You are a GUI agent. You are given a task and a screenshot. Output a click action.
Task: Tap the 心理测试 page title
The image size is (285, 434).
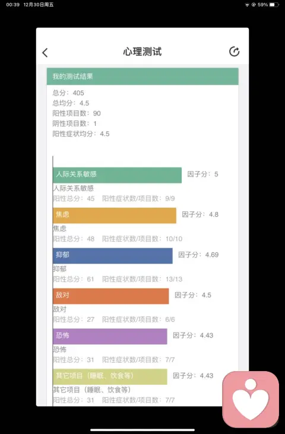[142, 52]
